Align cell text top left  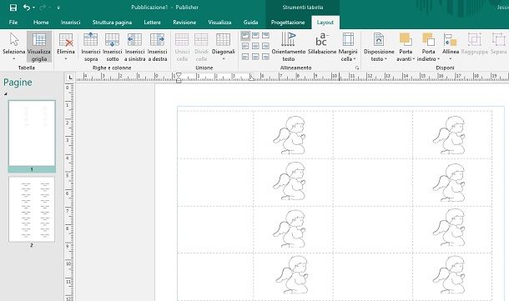[245, 35]
